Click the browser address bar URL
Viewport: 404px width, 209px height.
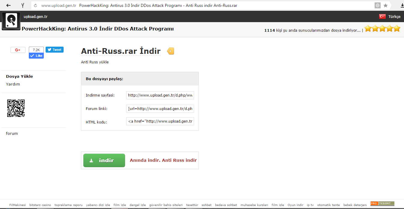(x=58, y=5)
